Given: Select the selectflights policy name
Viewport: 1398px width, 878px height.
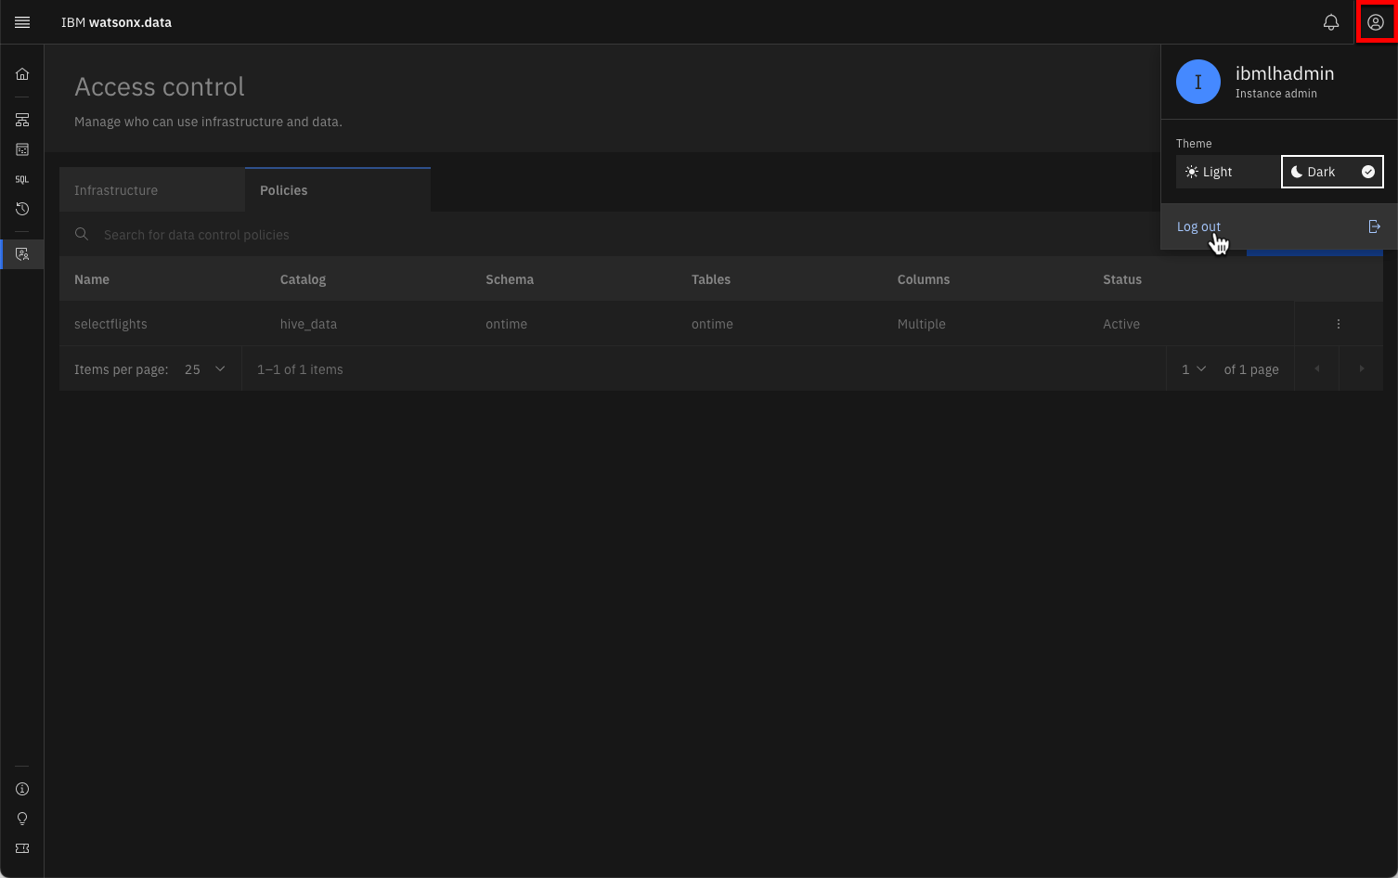Looking at the screenshot, I should [110, 324].
